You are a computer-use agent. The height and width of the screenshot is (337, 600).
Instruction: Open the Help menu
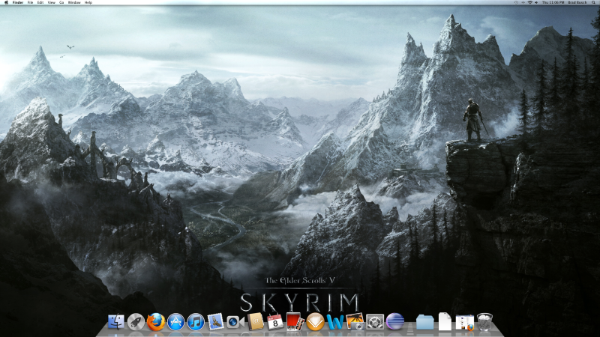click(x=88, y=2)
